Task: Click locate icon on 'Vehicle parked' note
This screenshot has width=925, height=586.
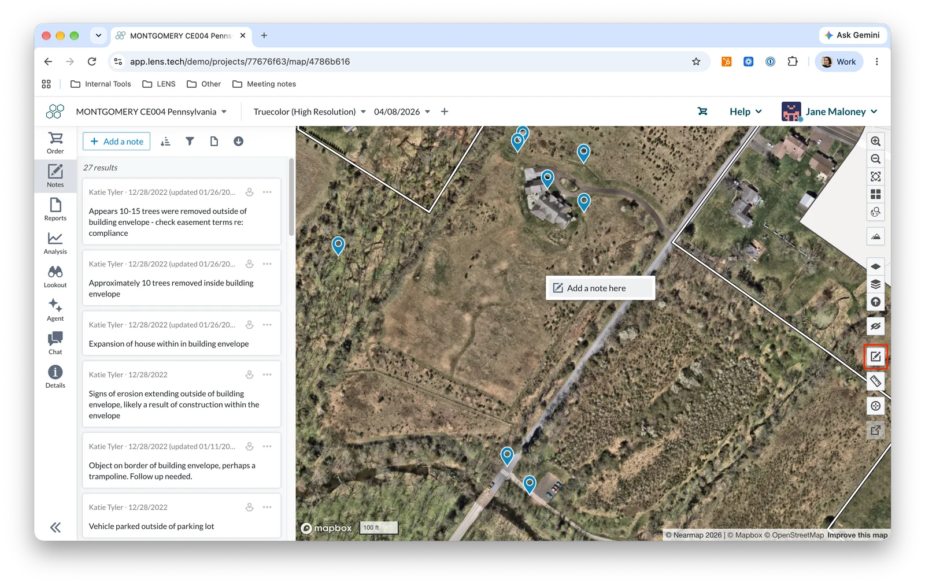Action: pyautogui.click(x=250, y=507)
